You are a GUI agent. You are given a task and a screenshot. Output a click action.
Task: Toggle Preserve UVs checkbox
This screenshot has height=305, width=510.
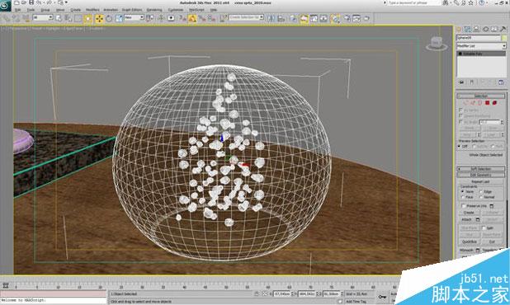click(464, 206)
